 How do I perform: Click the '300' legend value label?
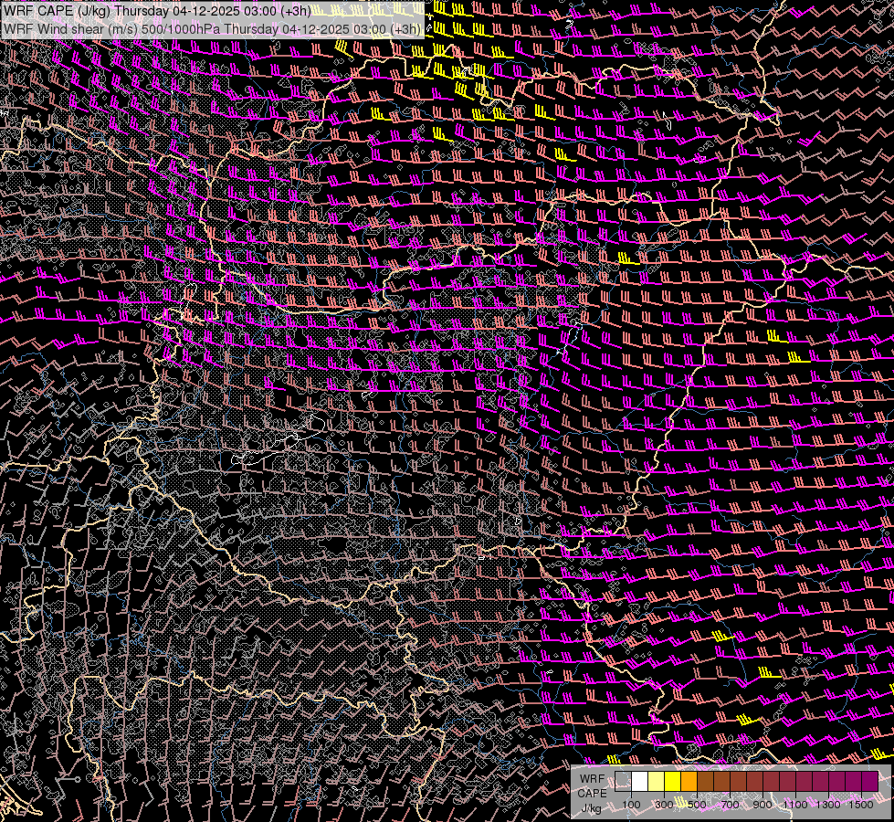[664, 805]
